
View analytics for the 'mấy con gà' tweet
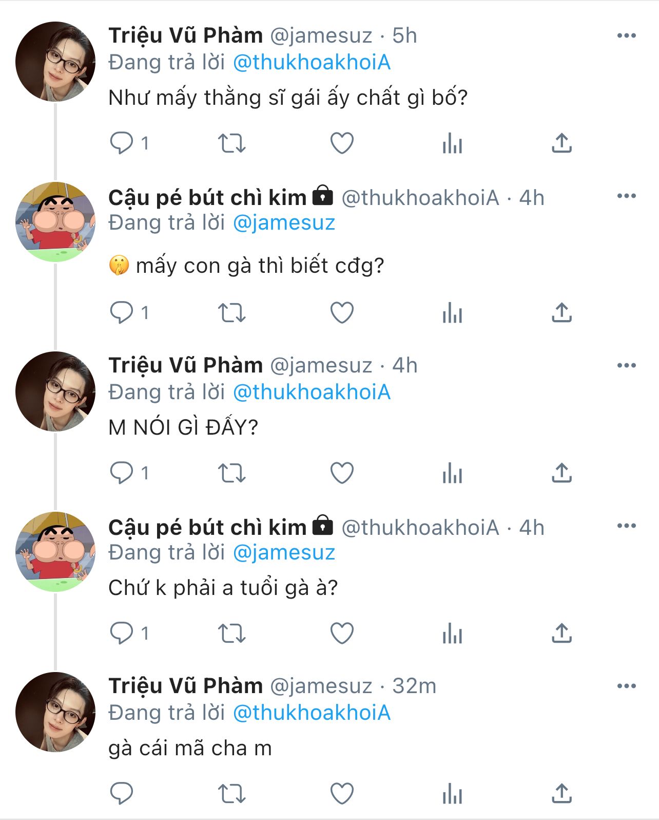click(452, 313)
